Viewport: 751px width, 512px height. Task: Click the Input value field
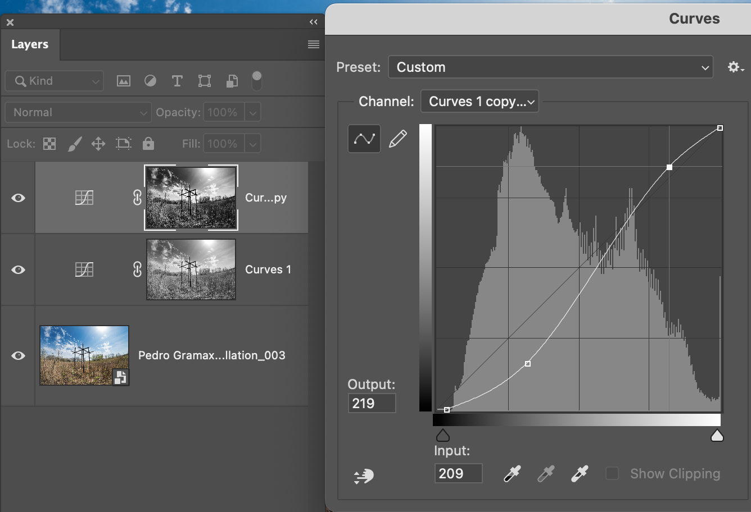click(458, 473)
